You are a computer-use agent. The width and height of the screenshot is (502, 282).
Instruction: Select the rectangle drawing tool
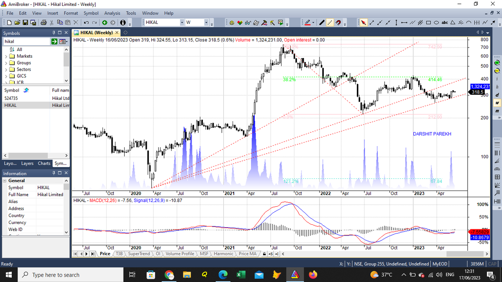coord(428,23)
